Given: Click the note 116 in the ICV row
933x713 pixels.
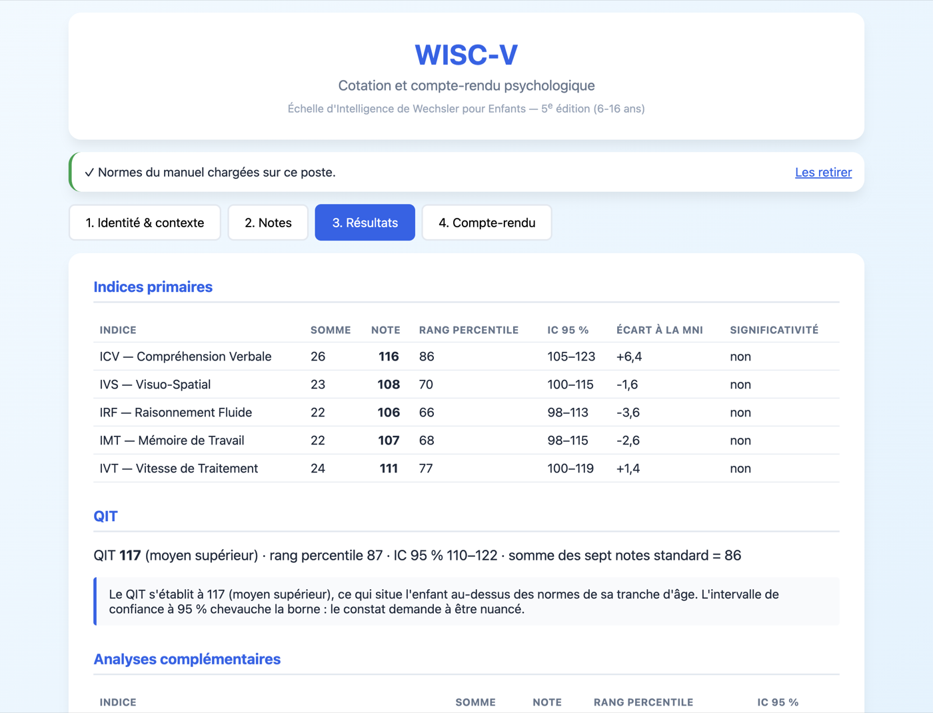Looking at the screenshot, I should coord(389,356).
